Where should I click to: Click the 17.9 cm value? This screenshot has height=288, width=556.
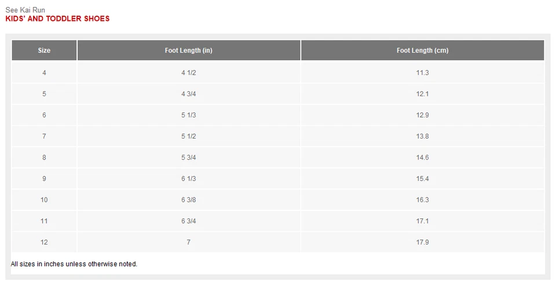click(x=422, y=242)
